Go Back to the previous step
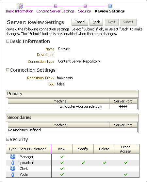Viewport: 147px width, 182px height. (96, 22)
